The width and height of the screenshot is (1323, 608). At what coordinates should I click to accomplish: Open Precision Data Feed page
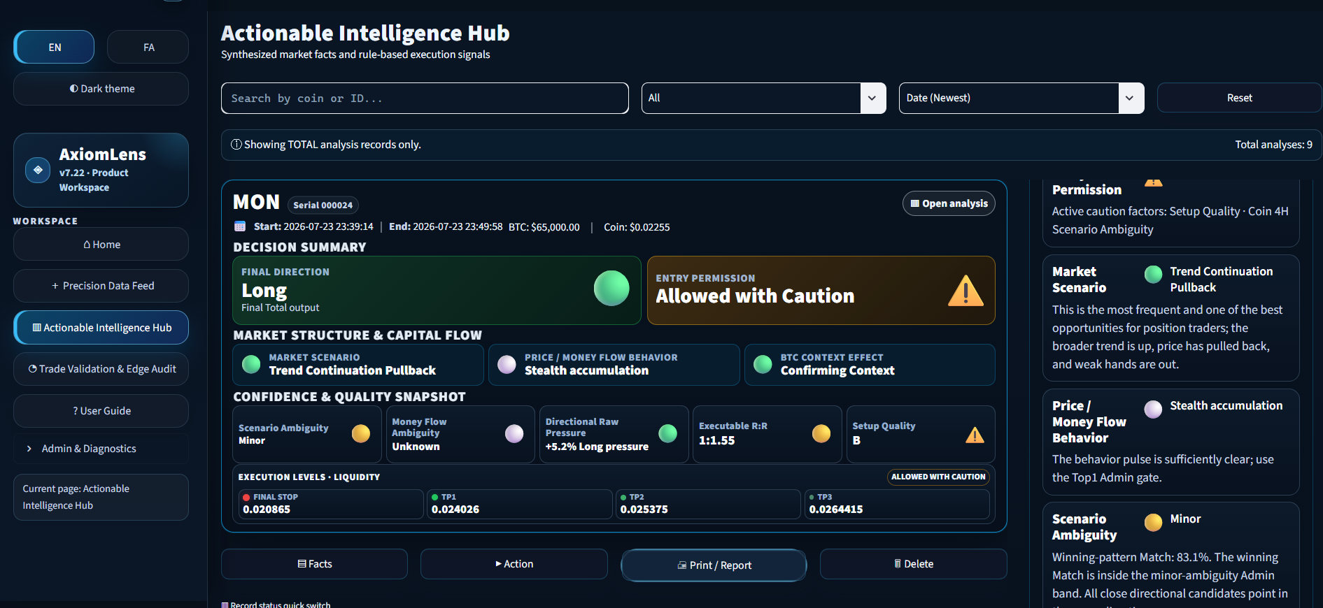(101, 286)
